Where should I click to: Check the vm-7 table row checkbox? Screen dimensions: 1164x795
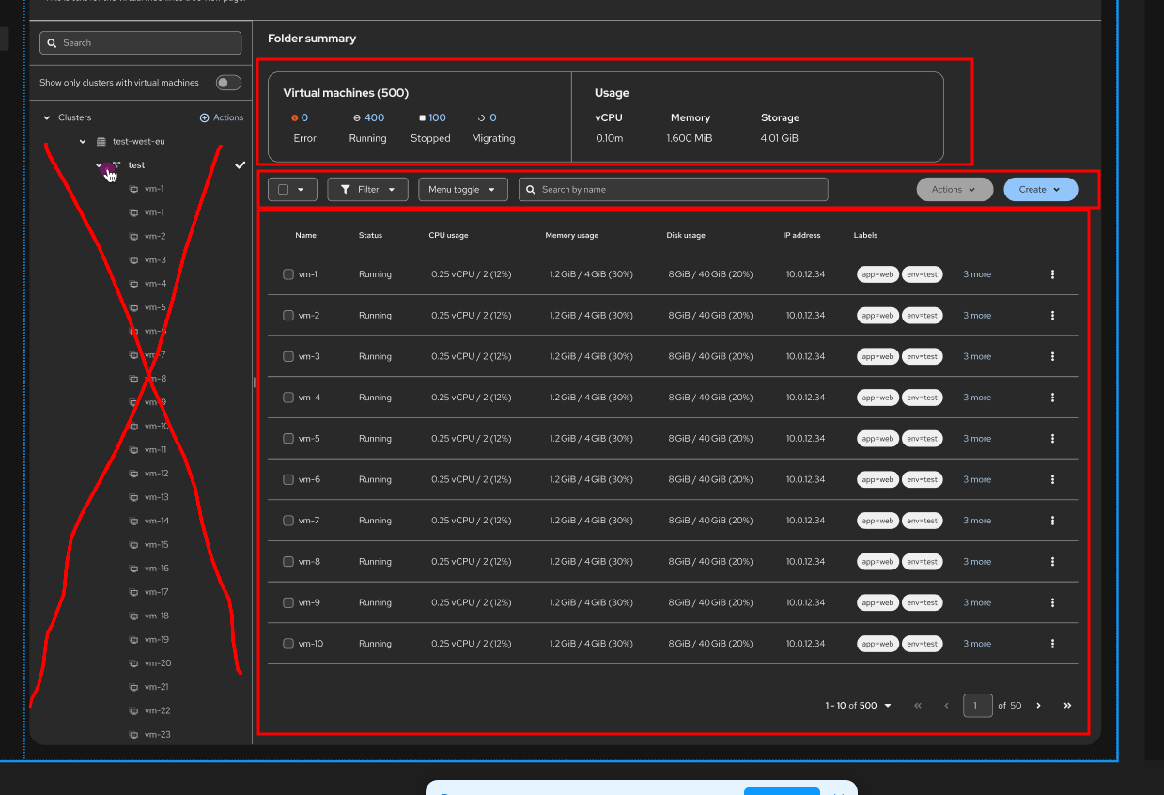(x=288, y=521)
